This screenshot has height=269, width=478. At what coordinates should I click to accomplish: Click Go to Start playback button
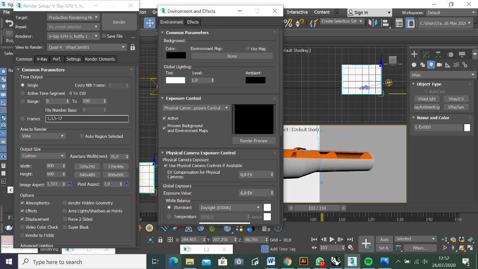pyautogui.click(x=314, y=239)
